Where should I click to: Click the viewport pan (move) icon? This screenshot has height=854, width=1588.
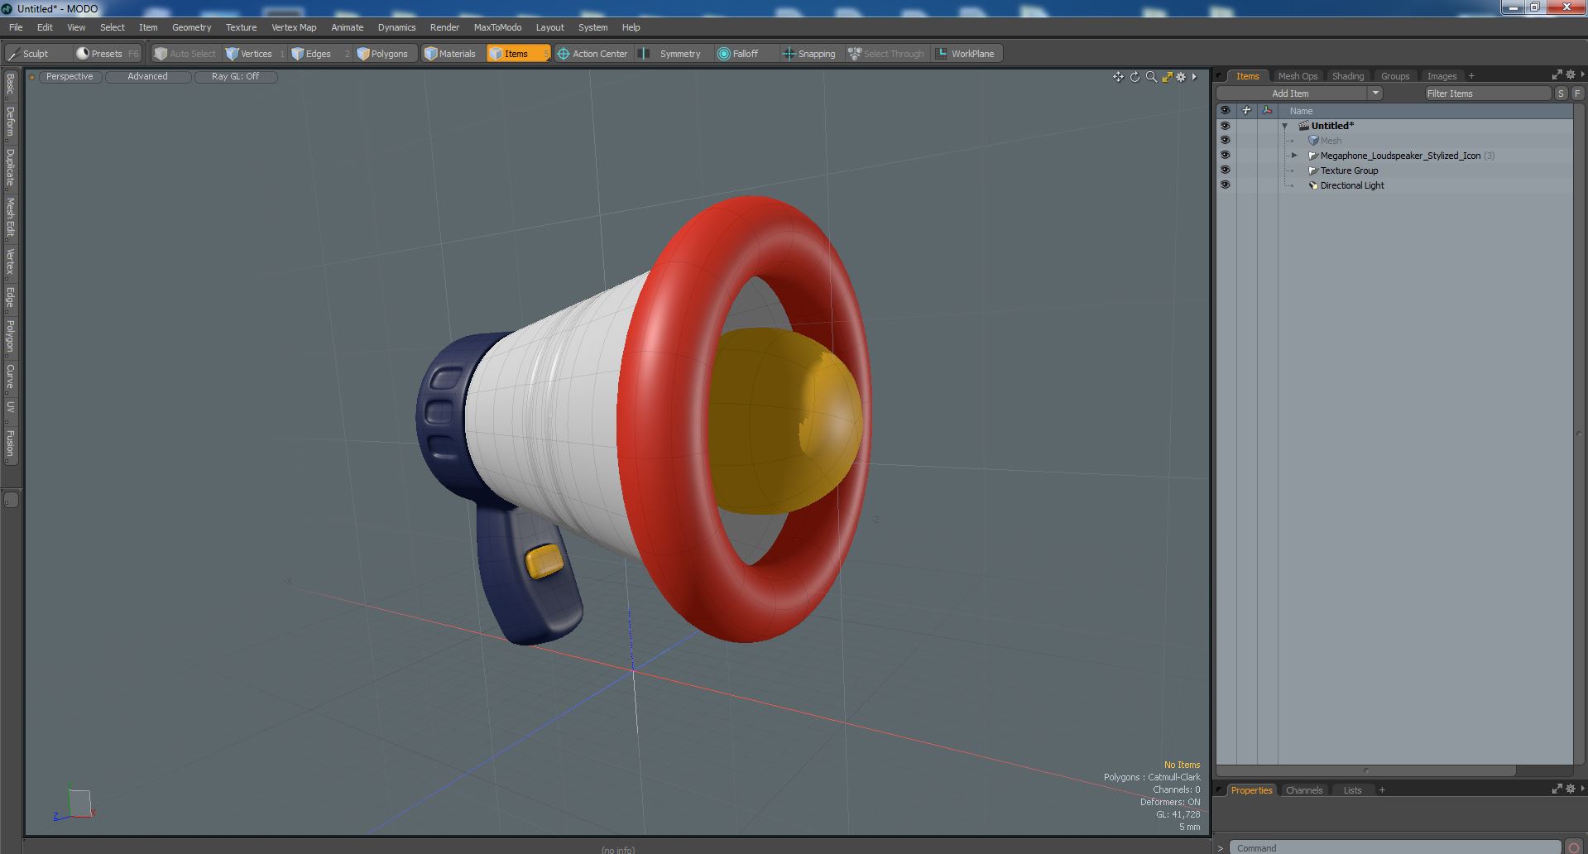pos(1118,77)
